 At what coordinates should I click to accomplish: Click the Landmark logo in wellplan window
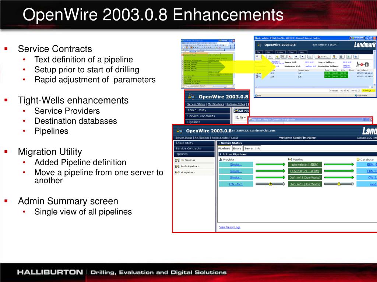(x=364, y=45)
